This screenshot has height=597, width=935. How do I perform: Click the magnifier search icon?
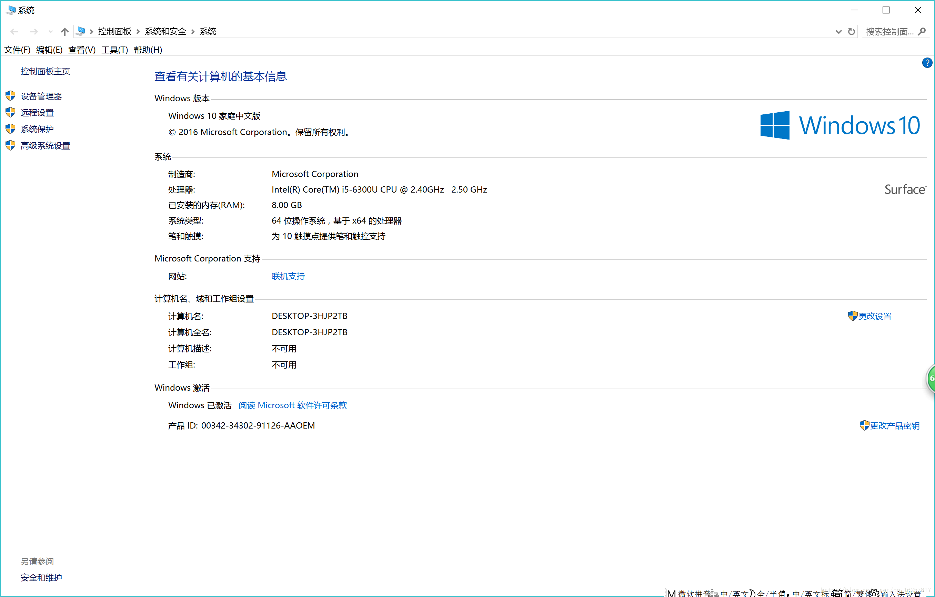click(922, 31)
